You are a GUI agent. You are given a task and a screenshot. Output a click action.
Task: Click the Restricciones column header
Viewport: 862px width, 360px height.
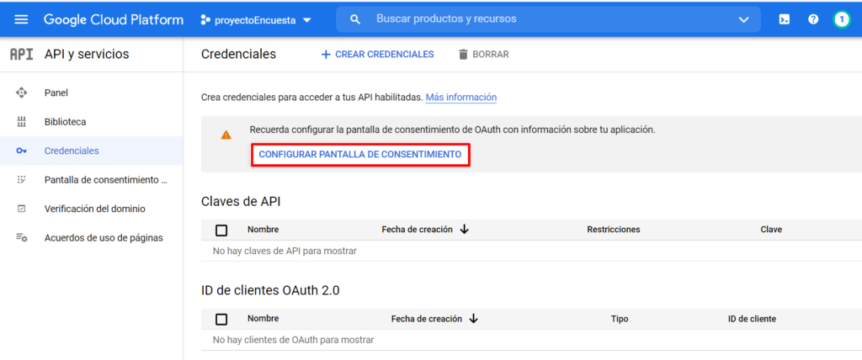pyautogui.click(x=614, y=229)
